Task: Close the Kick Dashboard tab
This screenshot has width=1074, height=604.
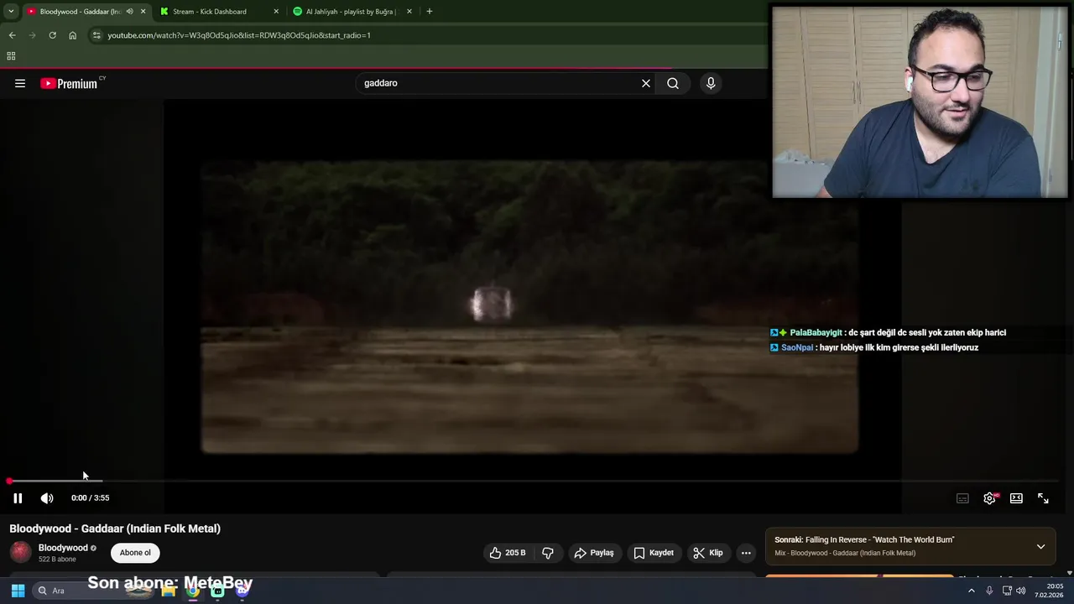Action: 276,12
